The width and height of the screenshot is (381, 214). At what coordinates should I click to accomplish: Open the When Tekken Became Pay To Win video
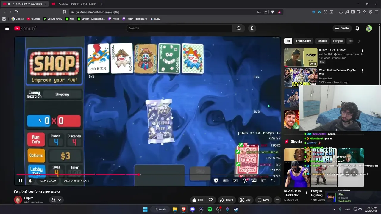click(337, 72)
